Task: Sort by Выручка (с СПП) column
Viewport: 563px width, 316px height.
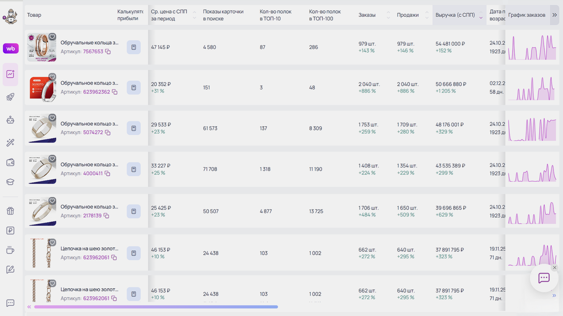Action: pyautogui.click(x=481, y=15)
